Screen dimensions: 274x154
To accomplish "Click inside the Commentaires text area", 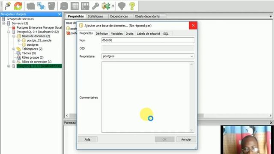I will 146,97.
